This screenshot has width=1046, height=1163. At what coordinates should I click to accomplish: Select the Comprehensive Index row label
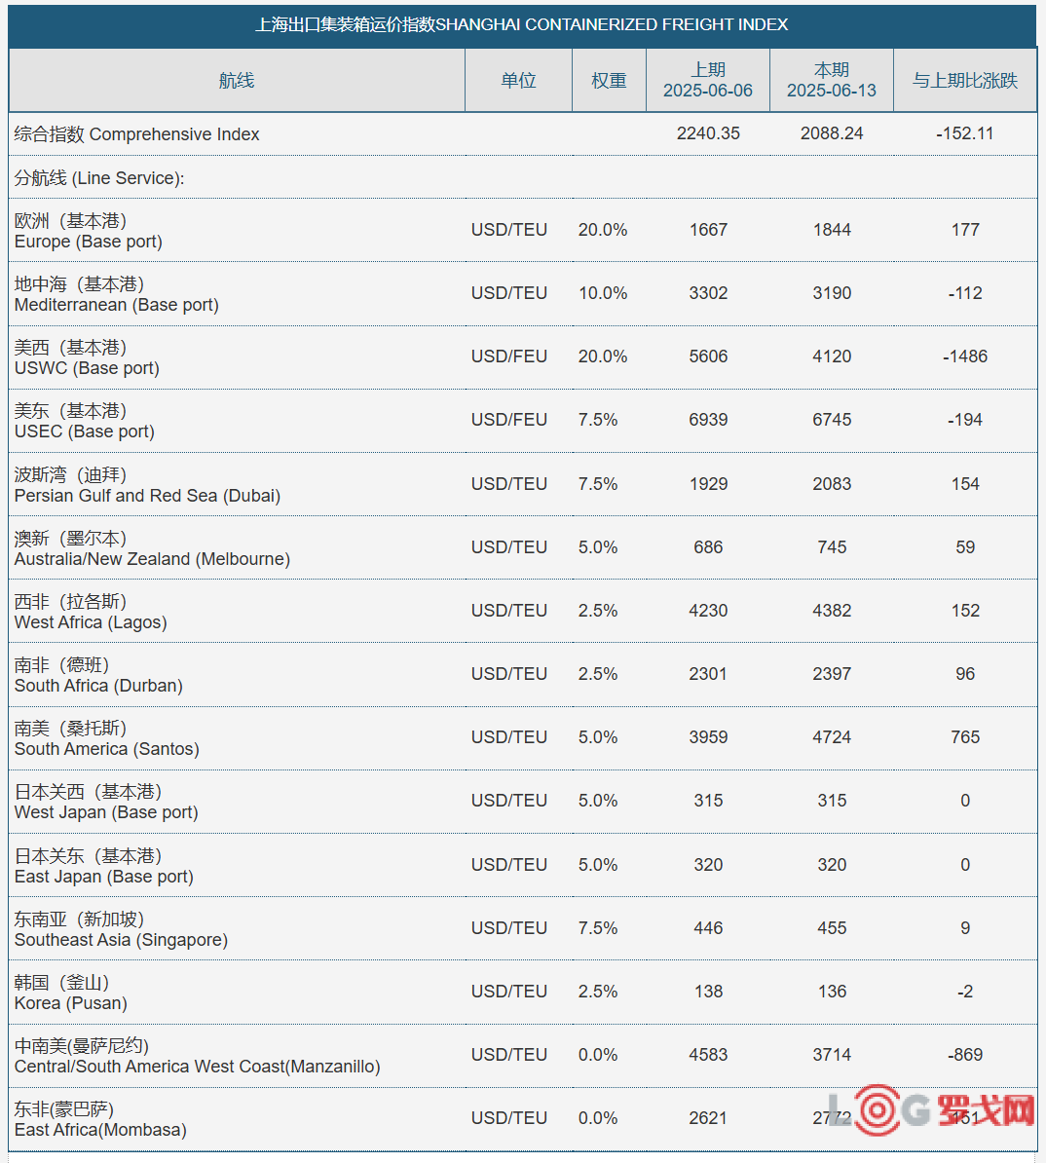coord(136,134)
